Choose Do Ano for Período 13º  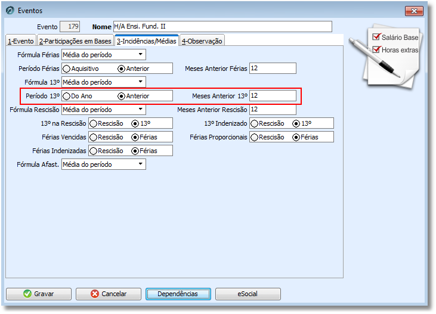(x=66, y=96)
